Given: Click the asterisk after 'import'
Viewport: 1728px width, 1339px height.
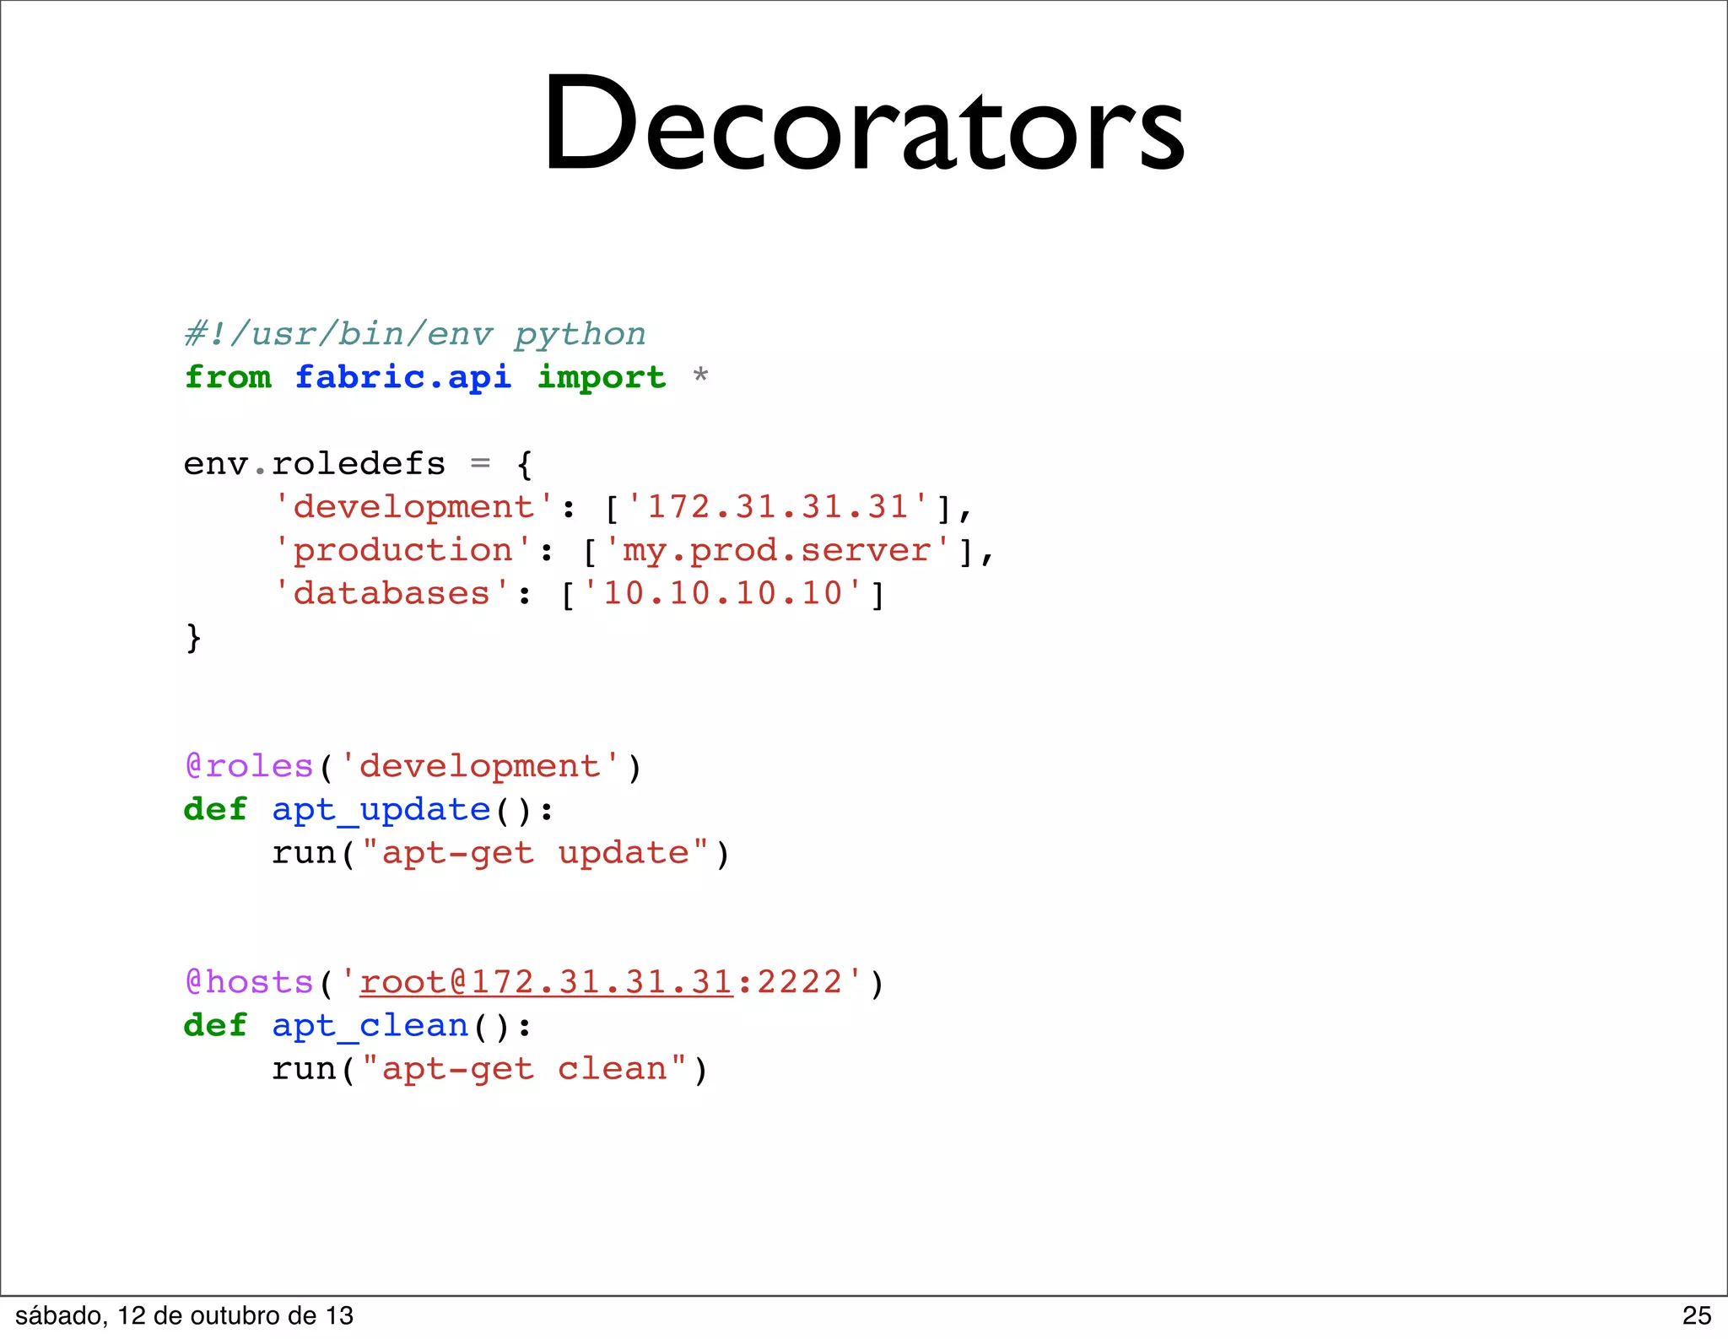Looking at the screenshot, I should [x=700, y=375].
